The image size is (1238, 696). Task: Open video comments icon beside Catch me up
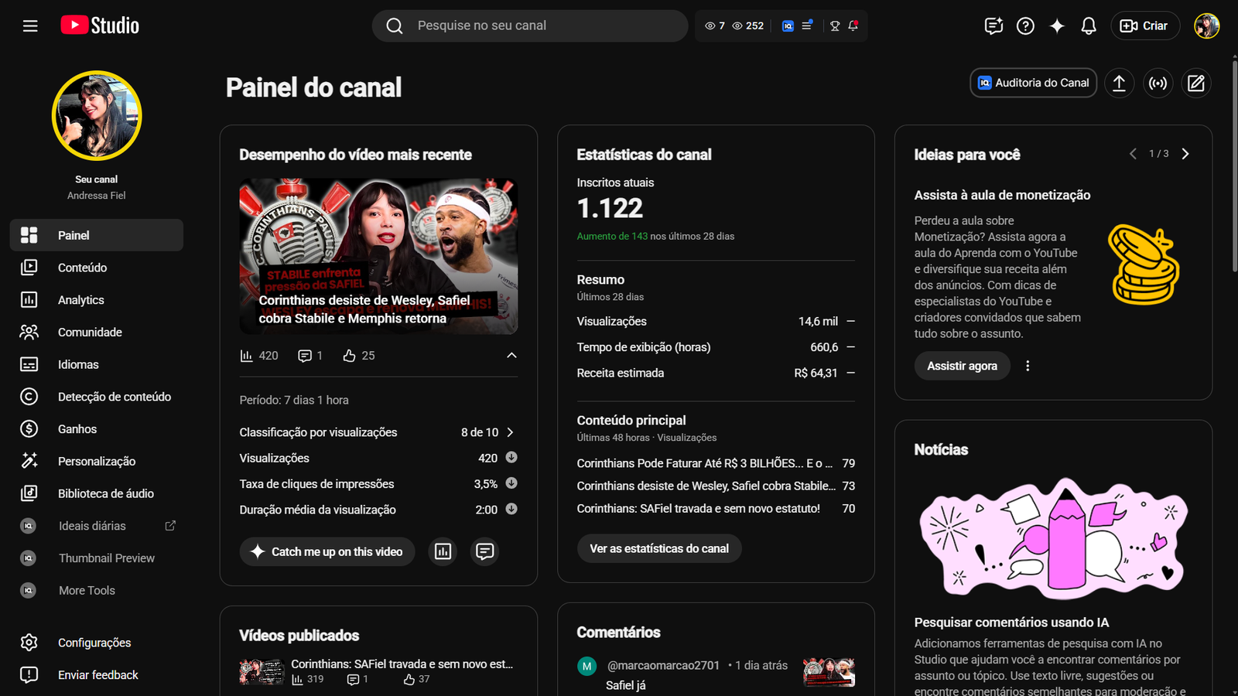tap(484, 551)
